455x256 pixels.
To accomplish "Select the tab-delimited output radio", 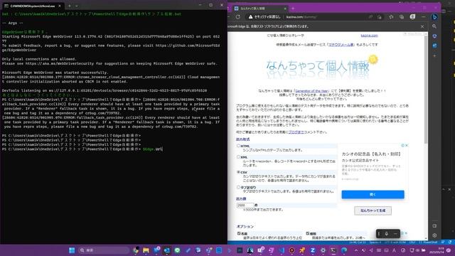I will tap(238, 187).
